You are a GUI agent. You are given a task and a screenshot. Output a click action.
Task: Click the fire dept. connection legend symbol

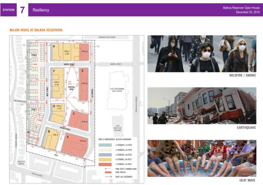tap(108, 169)
